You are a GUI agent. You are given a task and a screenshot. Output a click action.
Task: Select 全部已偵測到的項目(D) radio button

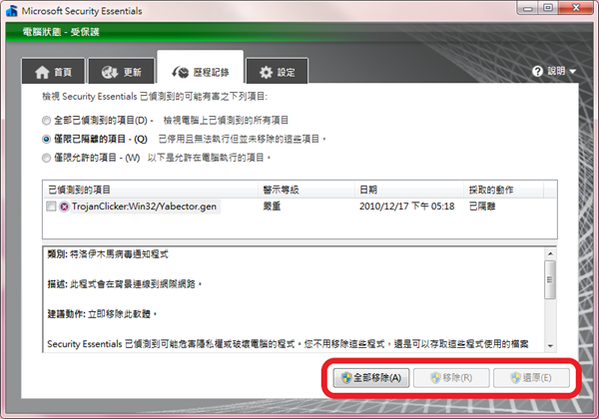coord(46,121)
